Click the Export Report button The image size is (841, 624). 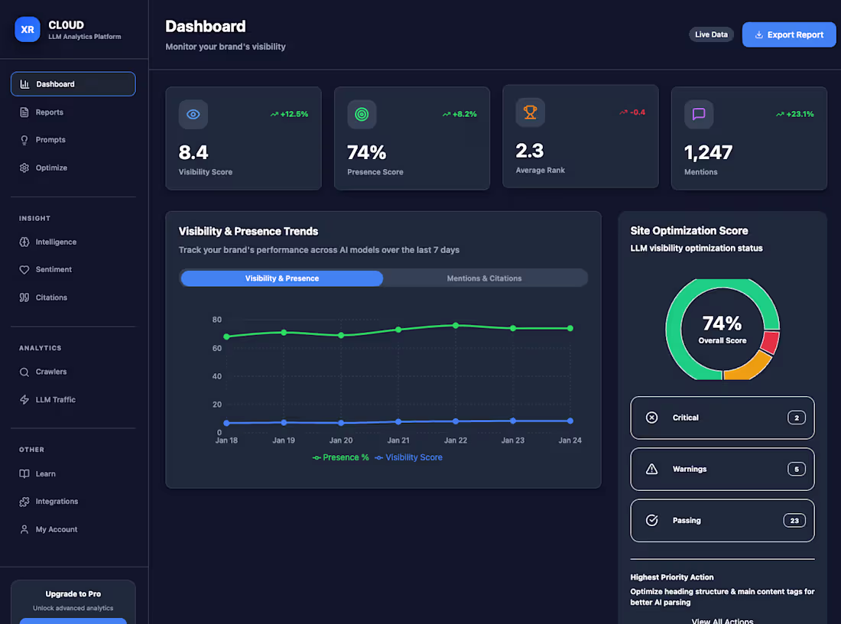[x=788, y=34]
